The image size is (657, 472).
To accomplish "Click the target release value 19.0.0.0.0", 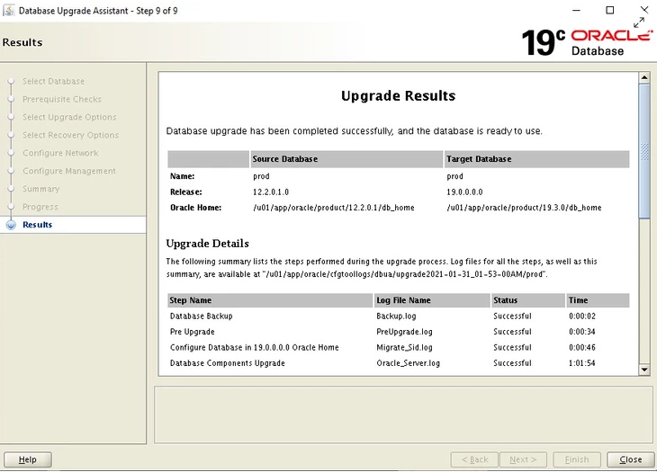I will click(464, 192).
